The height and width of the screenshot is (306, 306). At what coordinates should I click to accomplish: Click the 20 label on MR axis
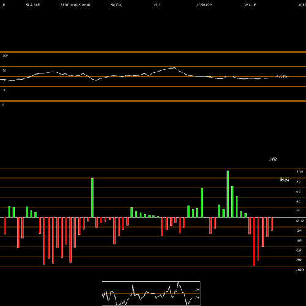coord(299,211)
